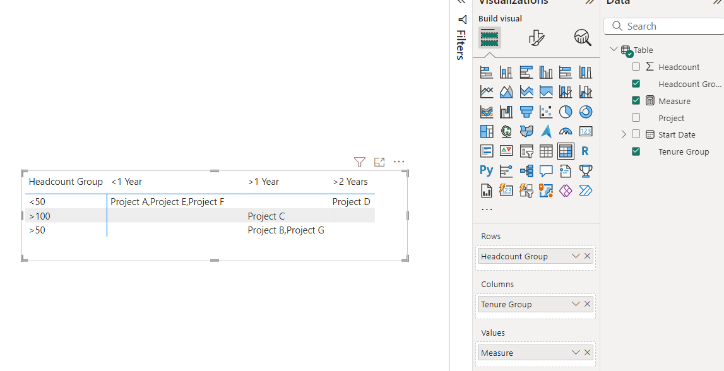This screenshot has width=724, height=371.
Task: Select the Card 123 visual
Action: (586, 131)
